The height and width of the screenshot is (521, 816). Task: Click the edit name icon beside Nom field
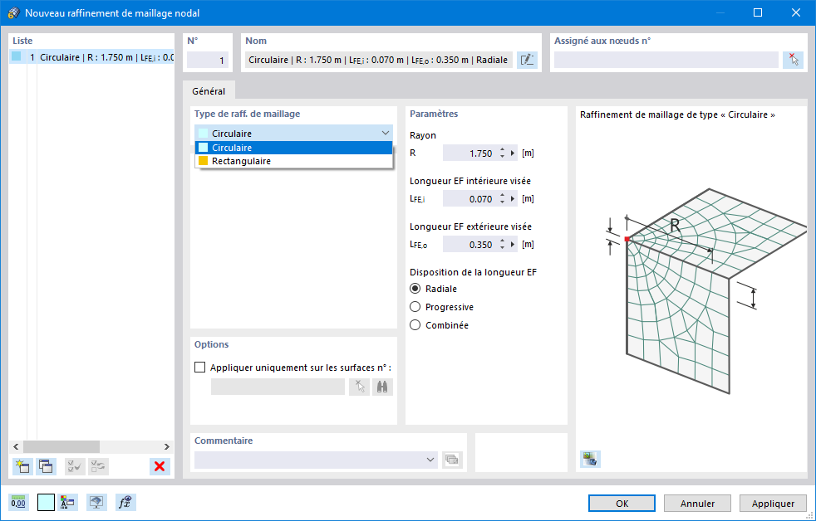click(527, 60)
